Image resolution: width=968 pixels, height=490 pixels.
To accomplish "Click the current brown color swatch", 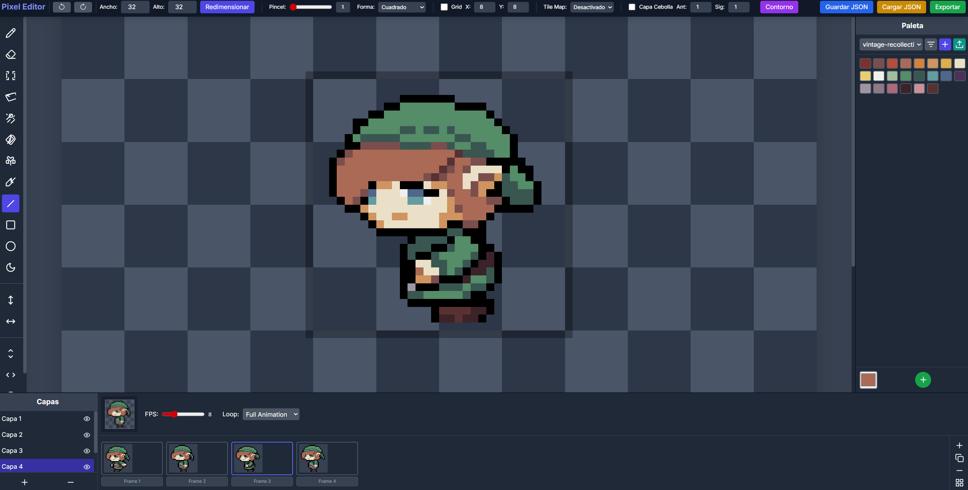I will [868, 380].
